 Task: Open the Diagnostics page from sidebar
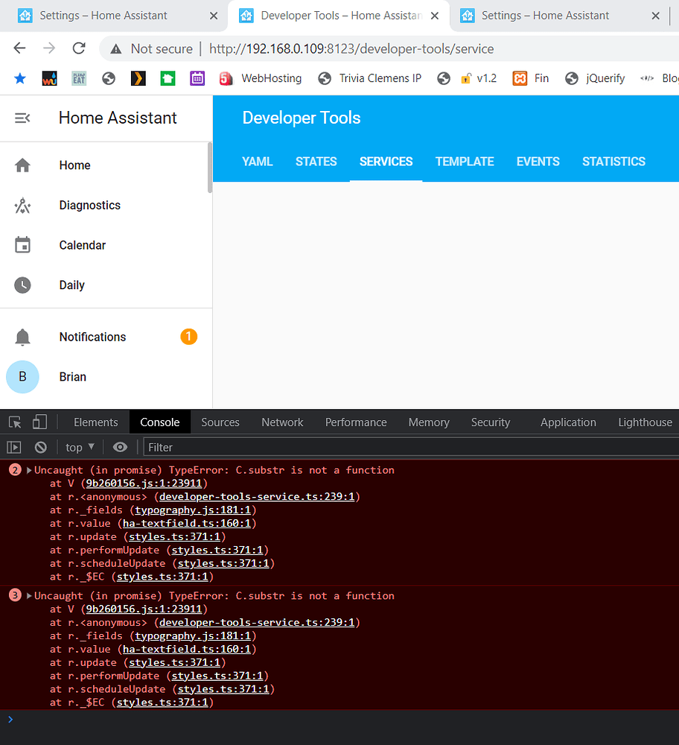pos(91,205)
